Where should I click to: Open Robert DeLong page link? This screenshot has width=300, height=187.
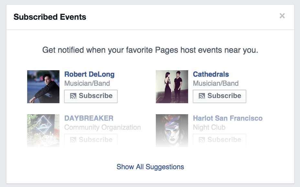(89, 74)
